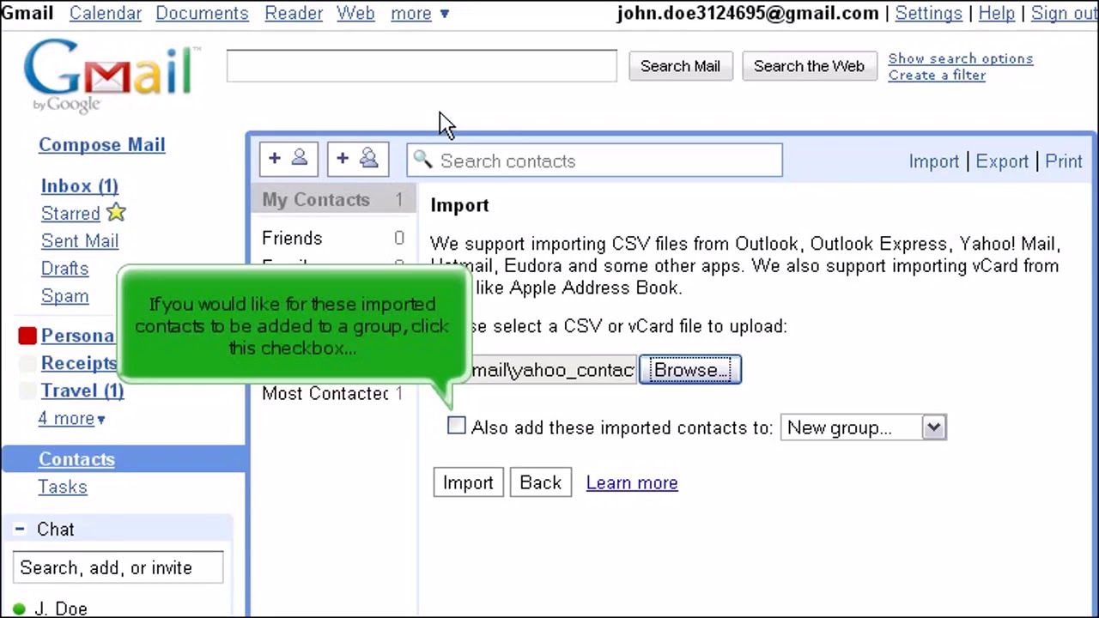
Task: Click the chat 'Search, add, or invite' field
Action: (118, 568)
